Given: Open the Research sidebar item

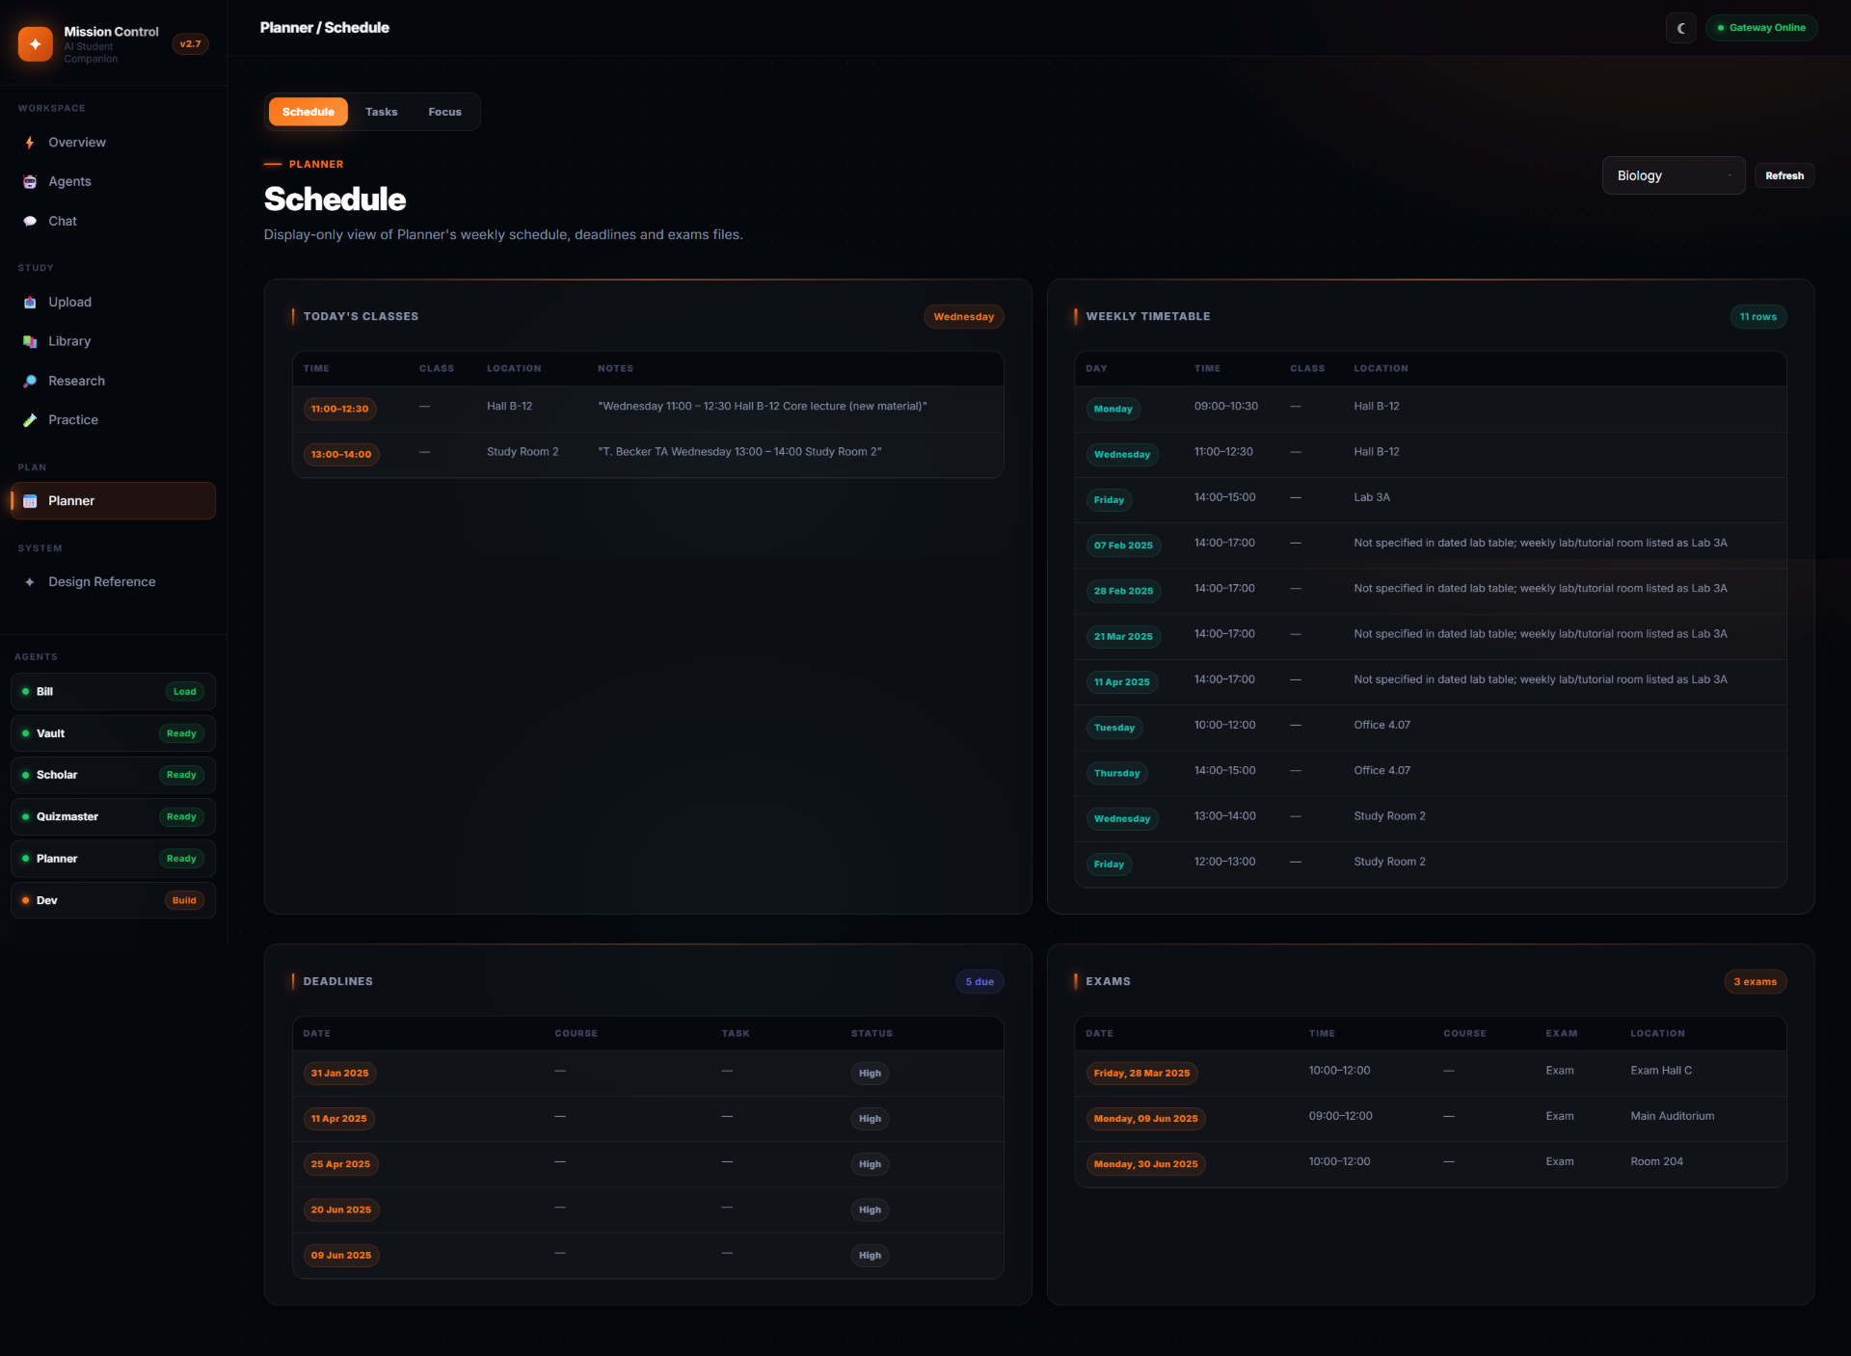Looking at the screenshot, I should click(113, 382).
